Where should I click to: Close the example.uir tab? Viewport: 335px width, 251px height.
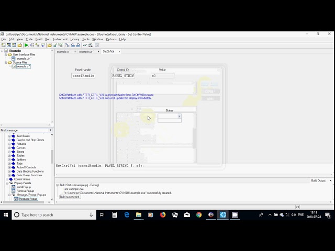coord(98,52)
